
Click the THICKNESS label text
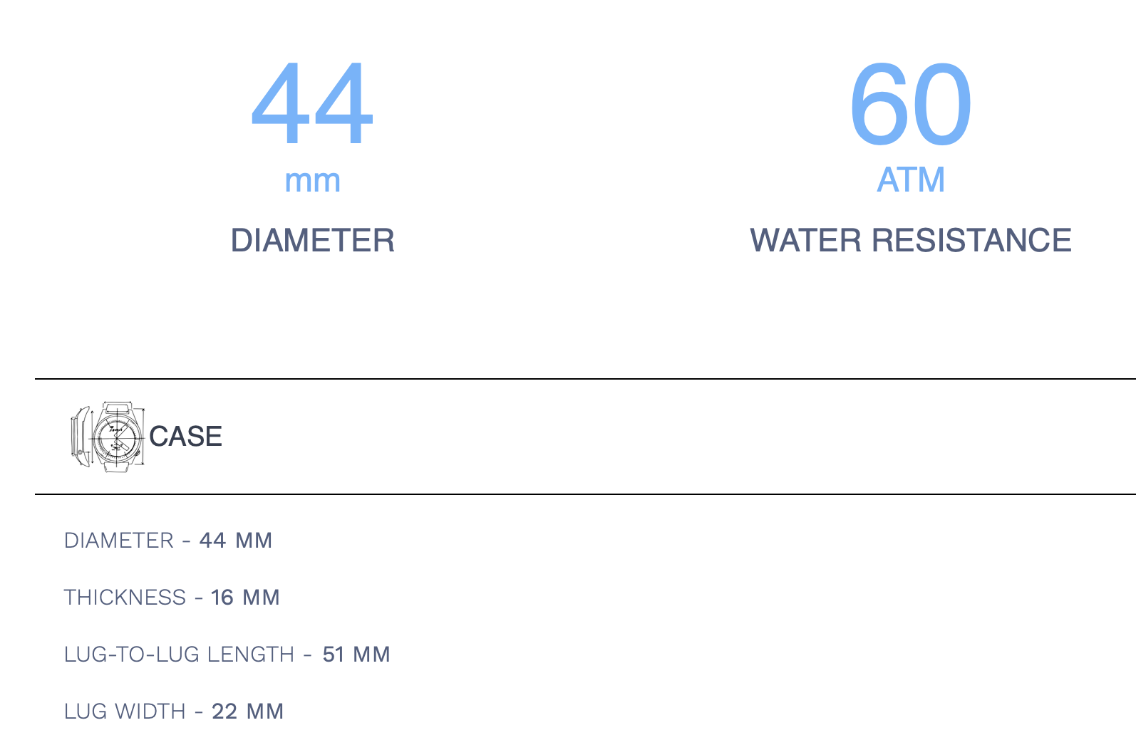(x=125, y=598)
